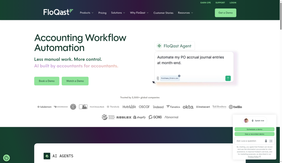Click the MLB logo
This screenshot has width=282, height=163.
tap(83, 107)
